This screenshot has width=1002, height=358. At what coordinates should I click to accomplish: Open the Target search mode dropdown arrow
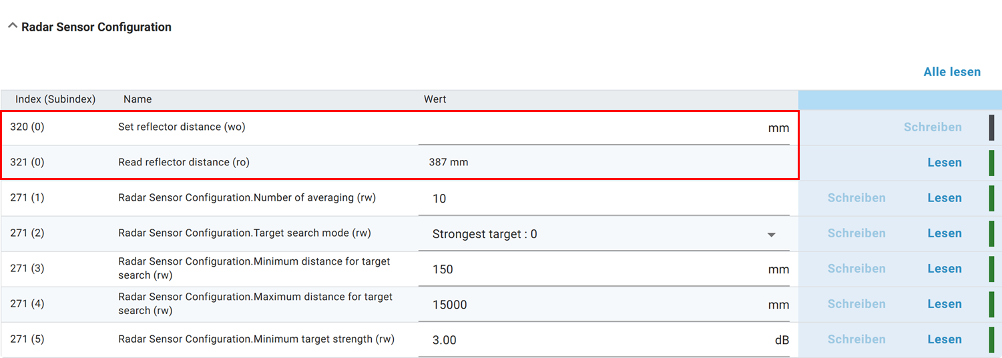click(771, 235)
